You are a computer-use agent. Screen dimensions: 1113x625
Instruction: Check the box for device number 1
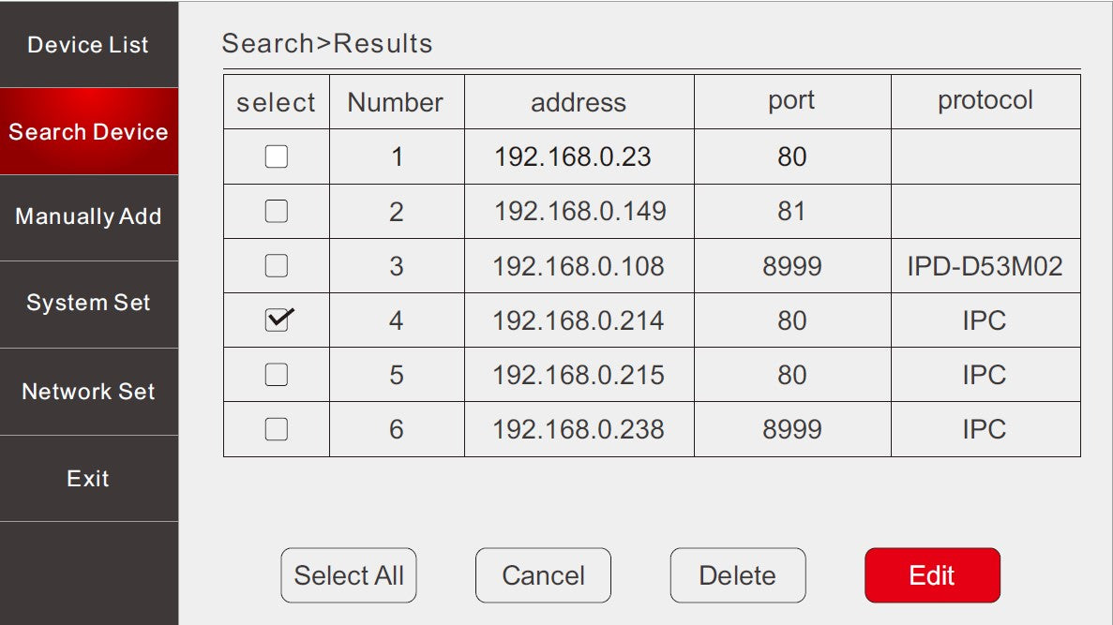[277, 156]
